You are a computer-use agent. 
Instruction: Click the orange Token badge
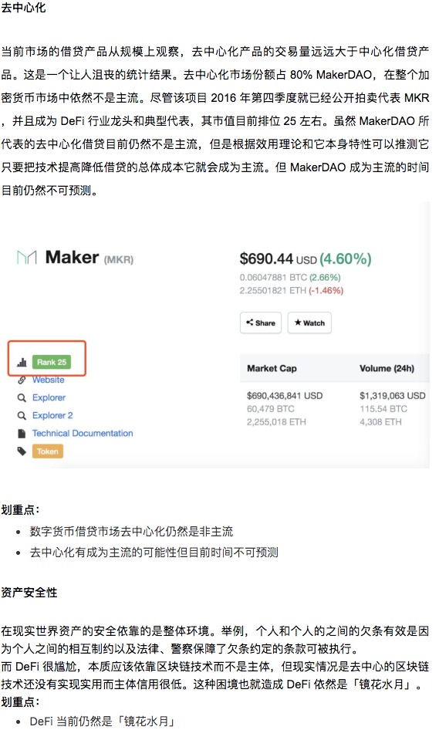pyautogui.click(x=48, y=451)
